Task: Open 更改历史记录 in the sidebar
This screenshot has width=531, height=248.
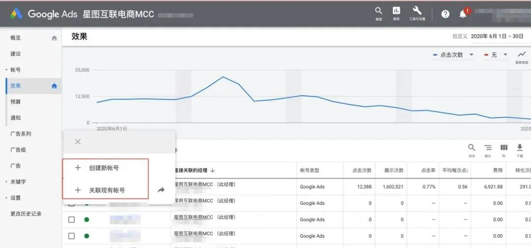Action: 26,214
